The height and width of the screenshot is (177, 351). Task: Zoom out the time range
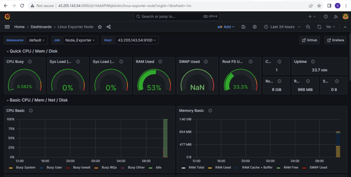coord(308,27)
